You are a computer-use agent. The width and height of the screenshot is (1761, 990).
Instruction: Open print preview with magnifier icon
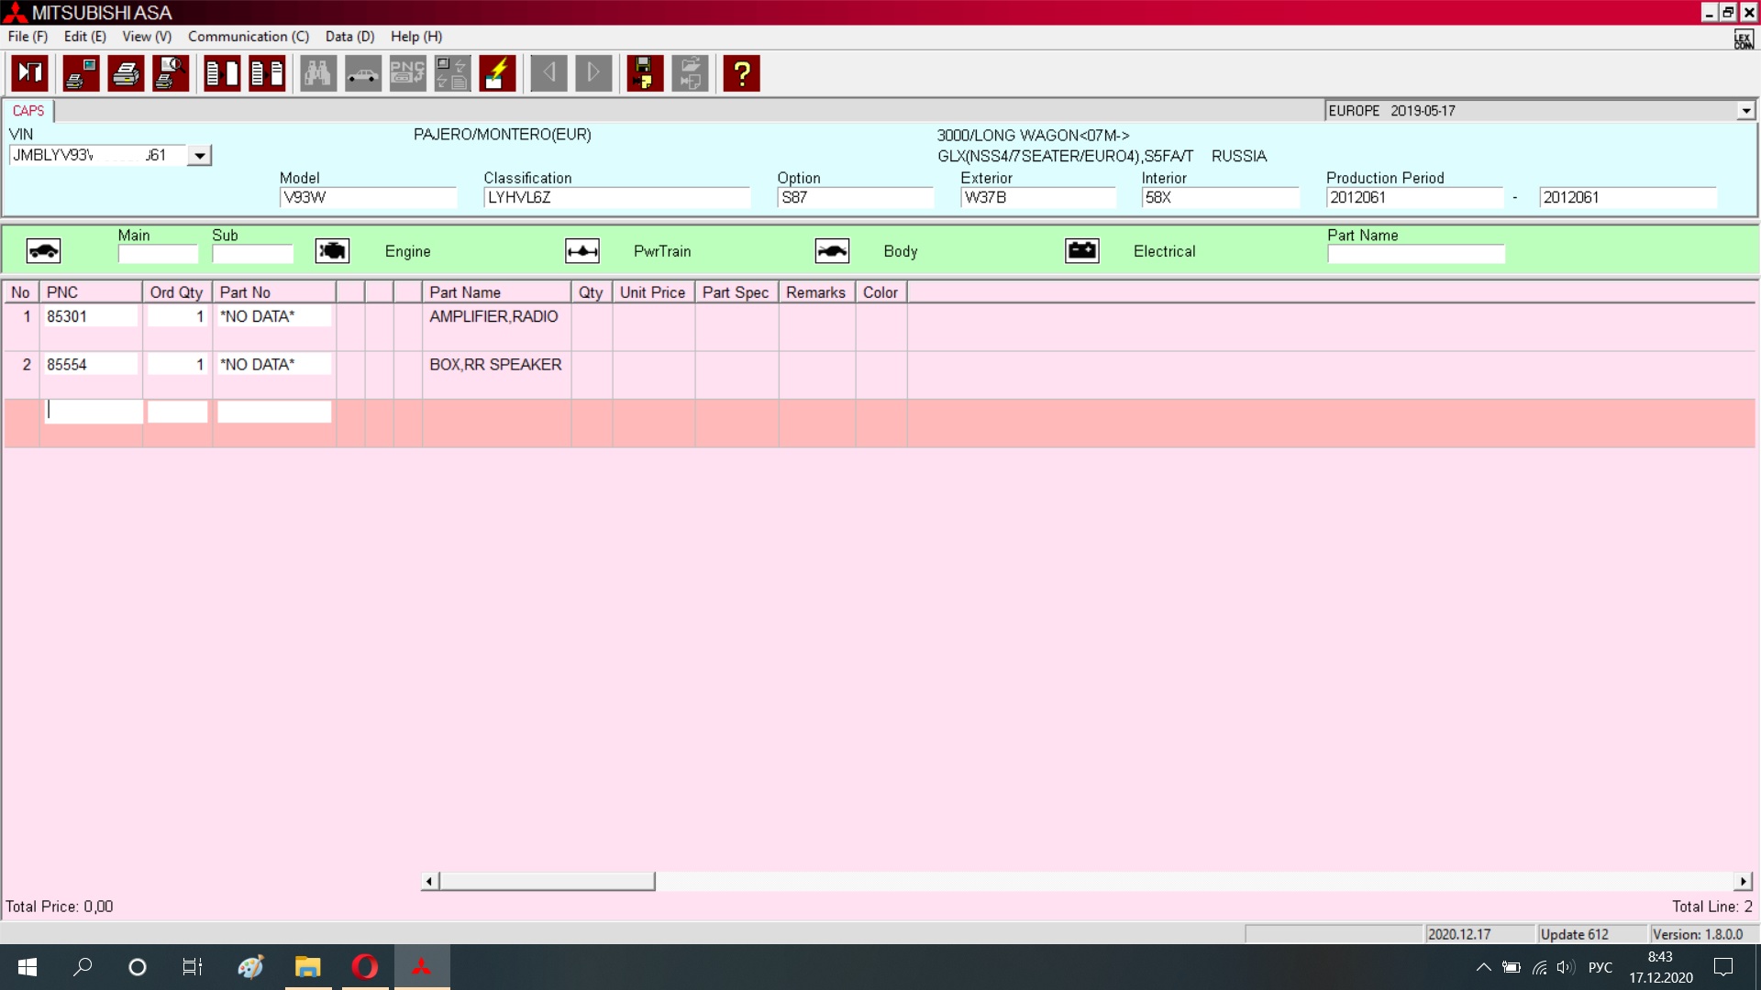tap(171, 73)
